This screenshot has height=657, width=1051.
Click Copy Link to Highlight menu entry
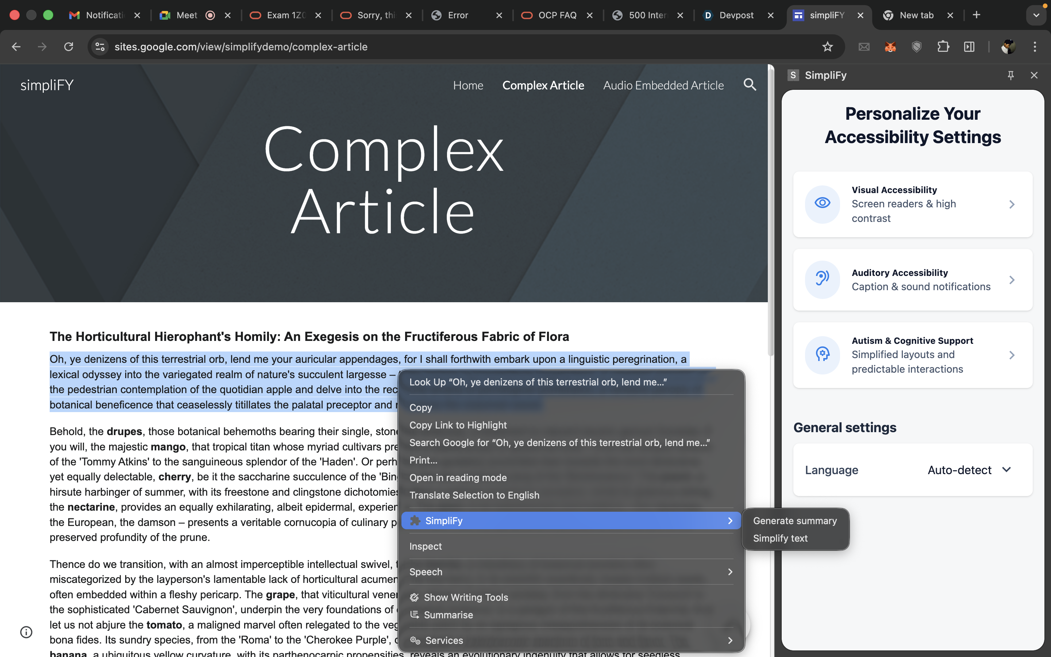pyautogui.click(x=458, y=425)
